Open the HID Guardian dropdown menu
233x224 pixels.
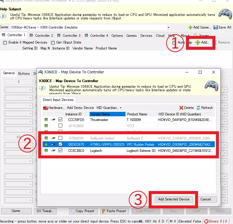point(109,108)
